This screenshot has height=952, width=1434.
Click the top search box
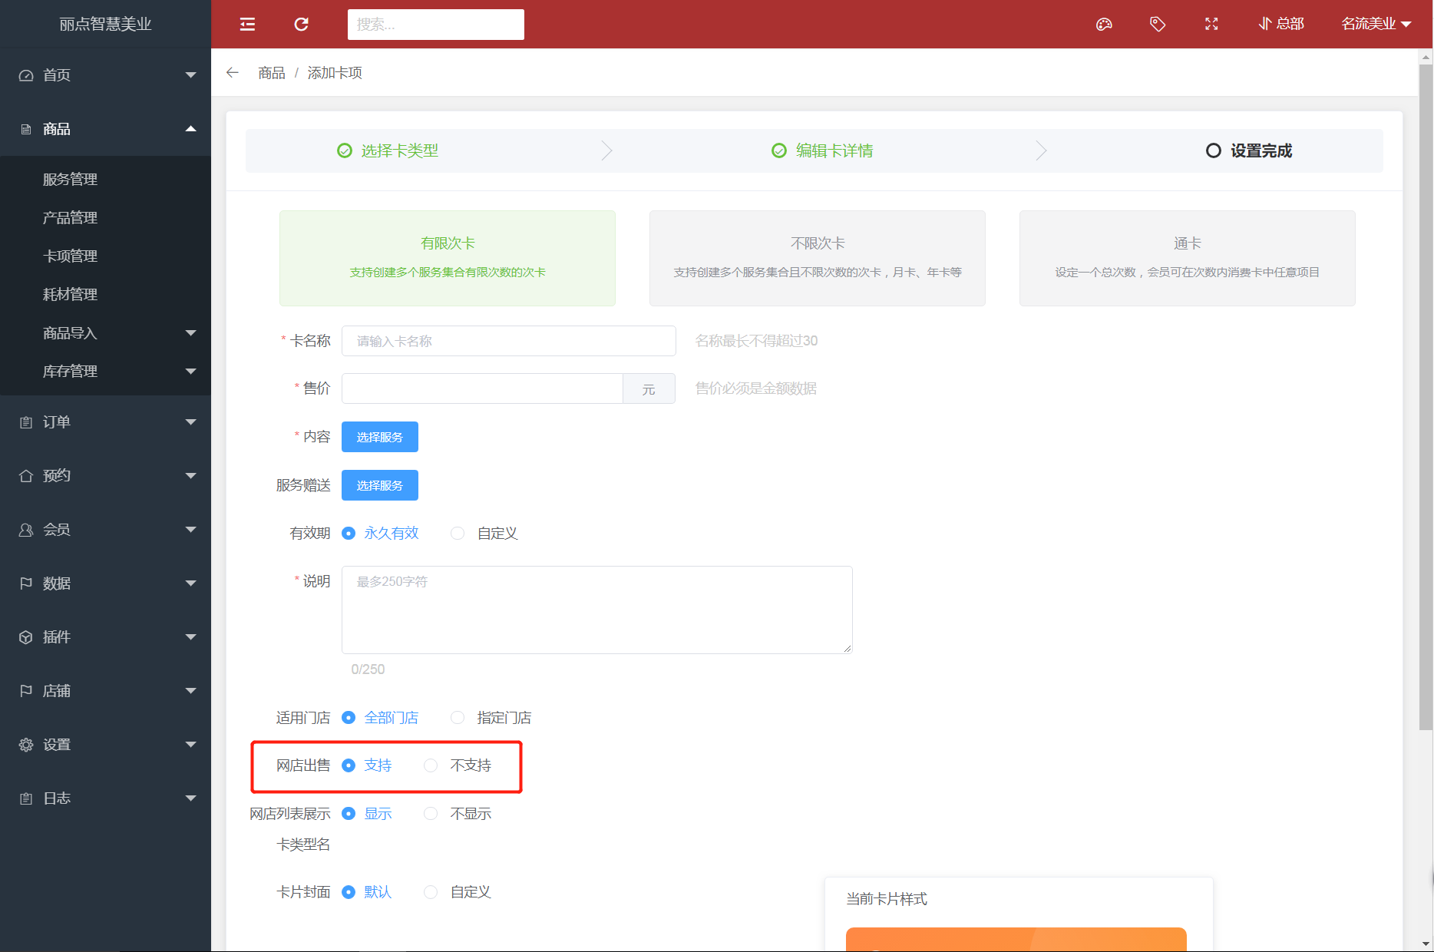[x=436, y=25]
